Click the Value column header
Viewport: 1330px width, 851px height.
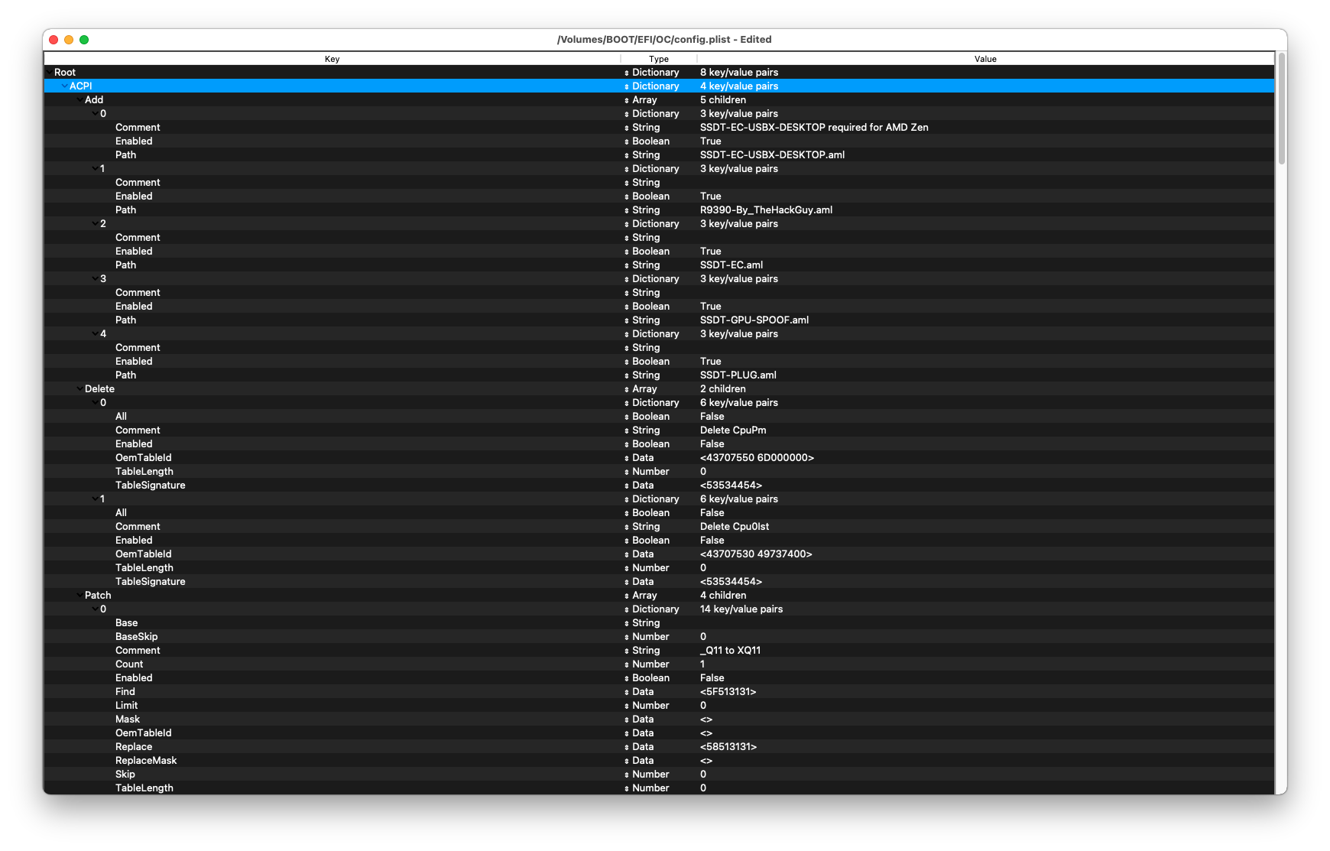(x=985, y=59)
